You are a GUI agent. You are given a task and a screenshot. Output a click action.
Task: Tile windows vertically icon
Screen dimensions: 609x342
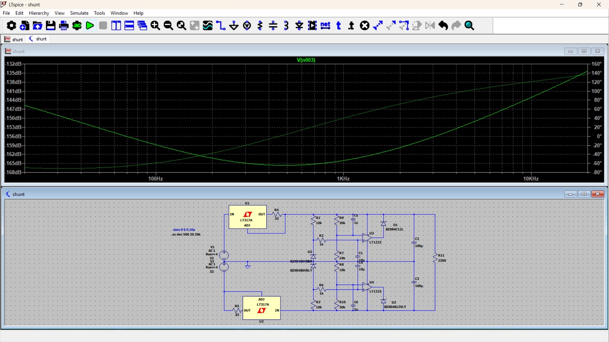116,26
